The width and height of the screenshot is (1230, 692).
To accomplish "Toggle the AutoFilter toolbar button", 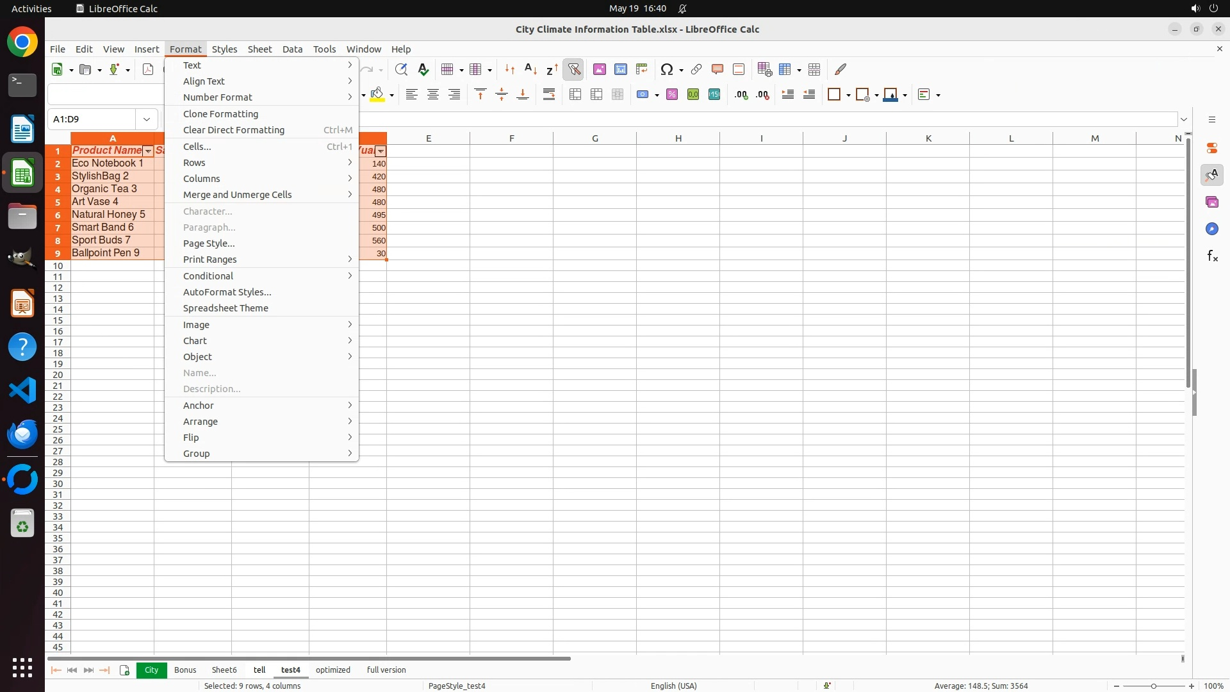I will pos(573,69).
